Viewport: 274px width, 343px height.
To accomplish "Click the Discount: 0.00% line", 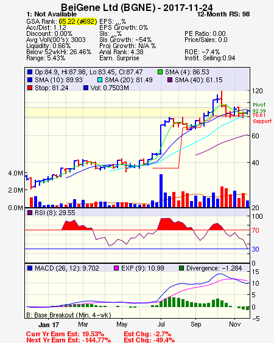I will coord(49,34).
